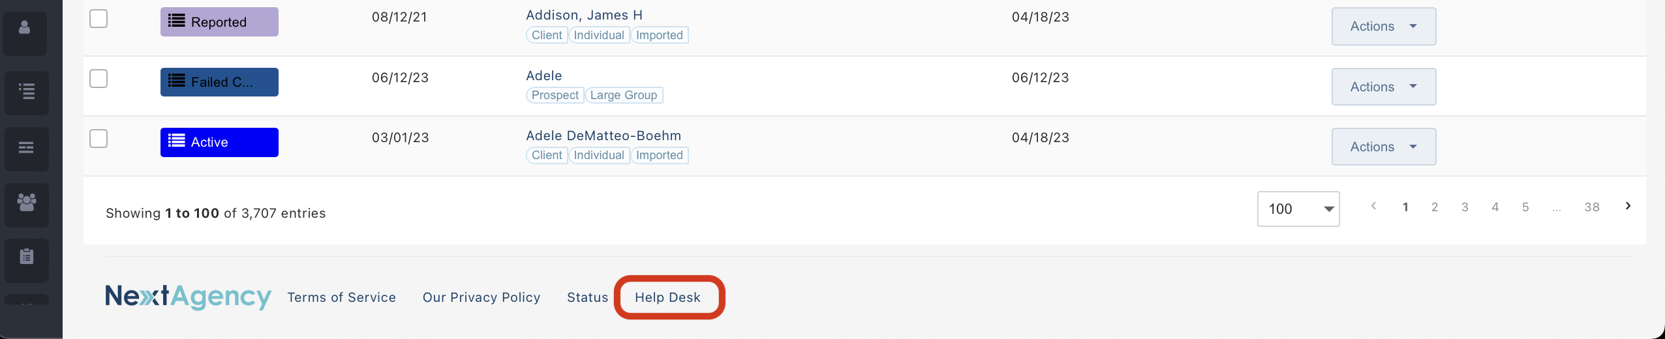Open the 100 entries-per-page dropdown
The height and width of the screenshot is (339, 1665).
[1298, 209]
